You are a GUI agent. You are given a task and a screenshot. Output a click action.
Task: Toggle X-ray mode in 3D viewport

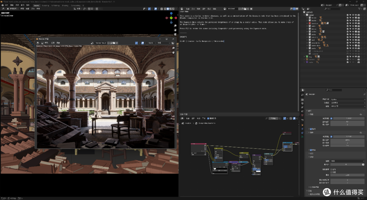(x=161, y=9)
